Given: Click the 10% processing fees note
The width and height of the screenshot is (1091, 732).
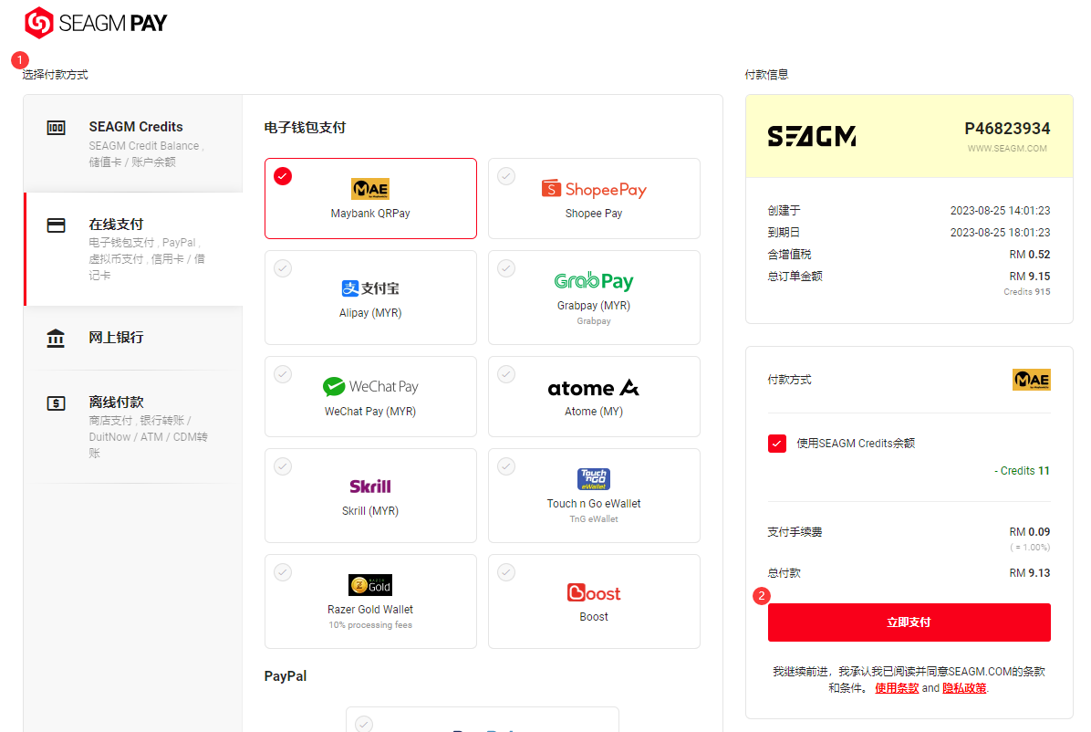Looking at the screenshot, I should coord(370,625).
